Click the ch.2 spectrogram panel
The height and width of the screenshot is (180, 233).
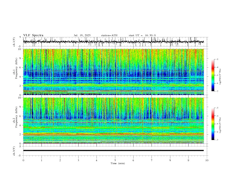coord(114,121)
